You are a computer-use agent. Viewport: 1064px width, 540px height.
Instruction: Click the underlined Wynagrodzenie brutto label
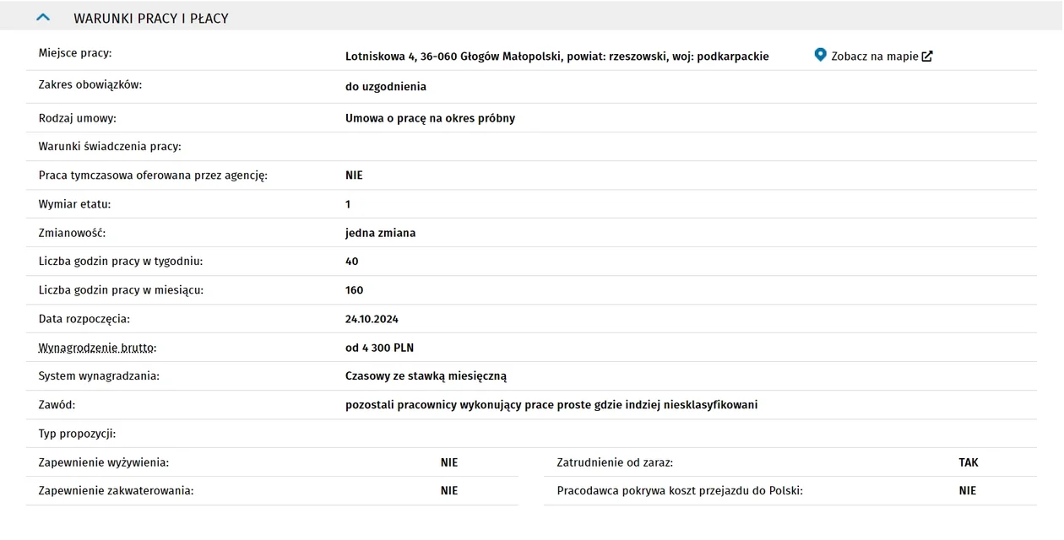tap(97, 348)
